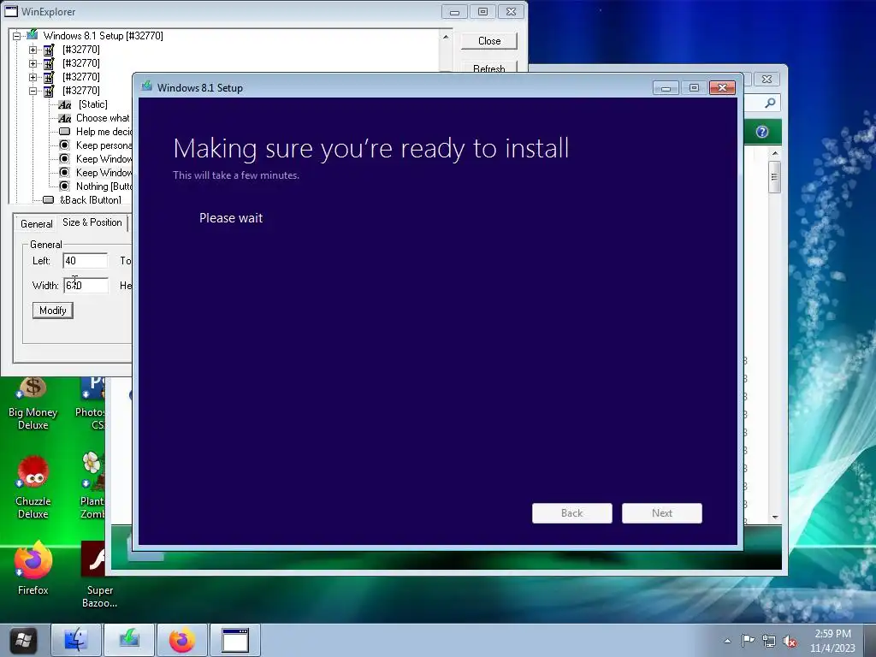
Task: Click the WinExplorer taskbar window icon
Action: click(x=235, y=640)
